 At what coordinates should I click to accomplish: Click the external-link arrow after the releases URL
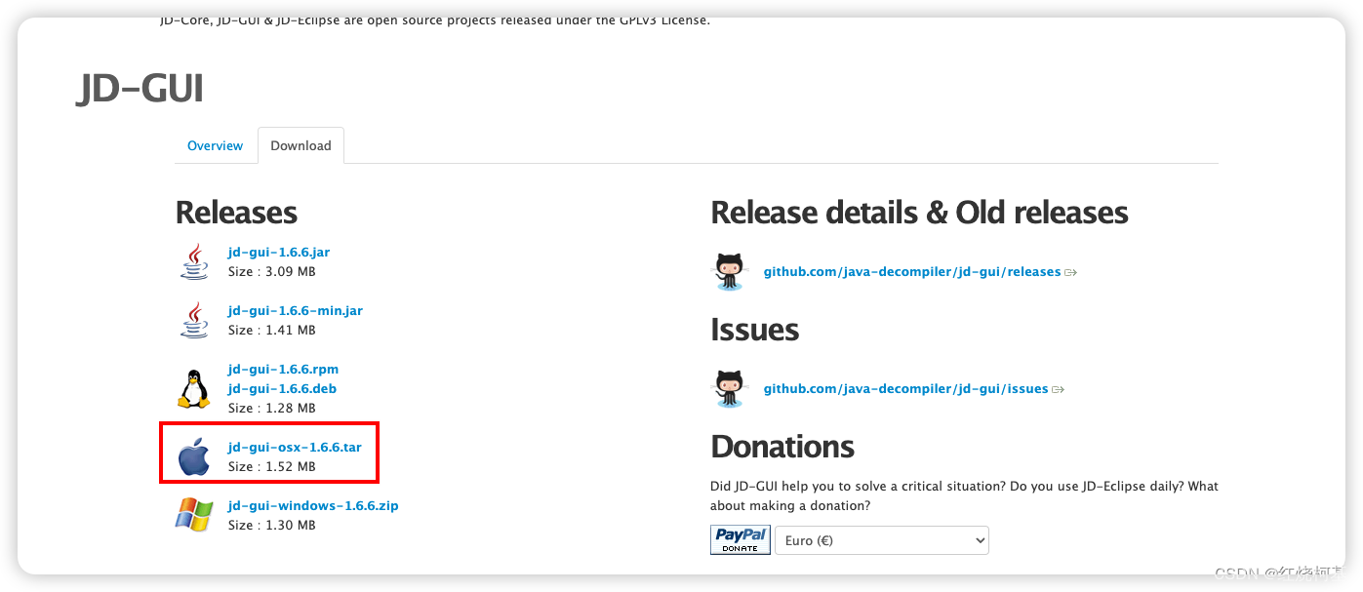[1070, 272]
